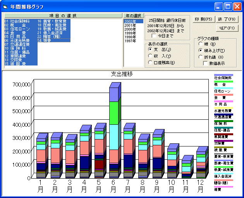Click the application icon in the title bar

pos(5,7)
